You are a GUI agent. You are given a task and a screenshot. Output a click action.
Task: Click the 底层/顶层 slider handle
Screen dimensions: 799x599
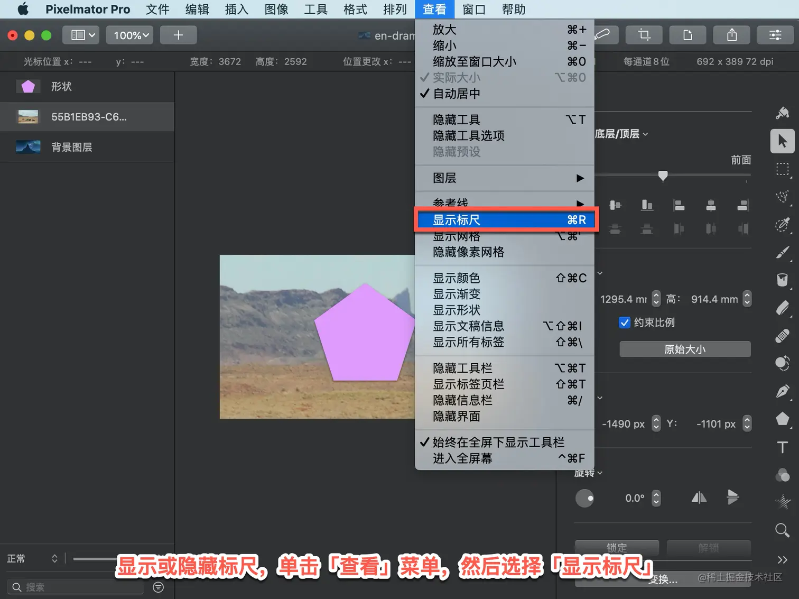point(663,176)
